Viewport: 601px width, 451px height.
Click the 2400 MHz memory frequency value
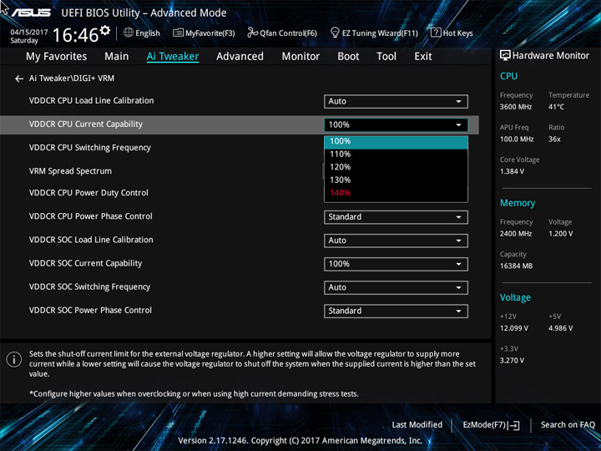516,234
